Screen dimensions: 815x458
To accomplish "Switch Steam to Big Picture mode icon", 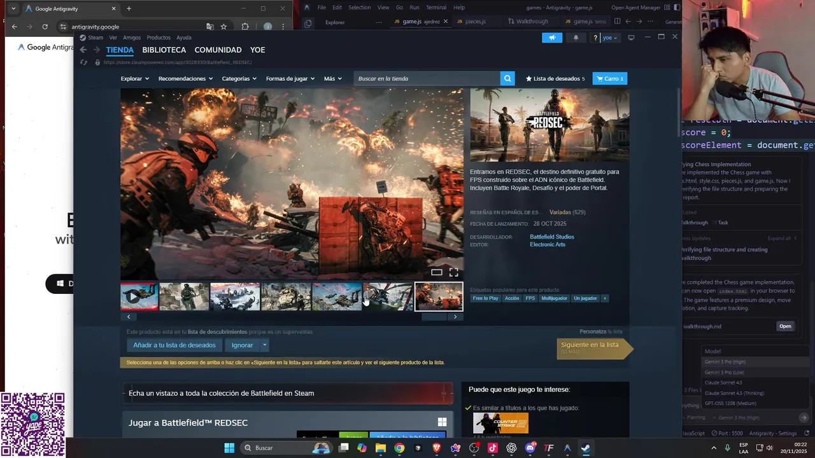I will 631,38.
